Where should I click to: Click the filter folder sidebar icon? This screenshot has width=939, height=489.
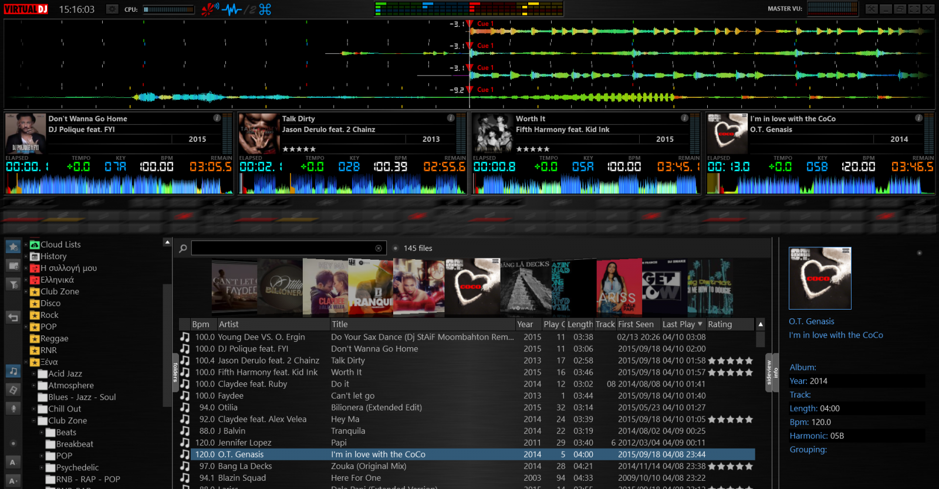pos(13,284)
